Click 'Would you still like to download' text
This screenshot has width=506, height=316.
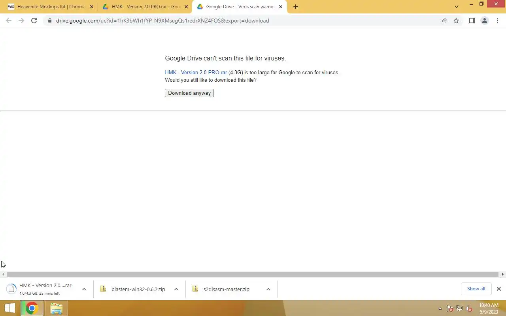coord(211,80)
